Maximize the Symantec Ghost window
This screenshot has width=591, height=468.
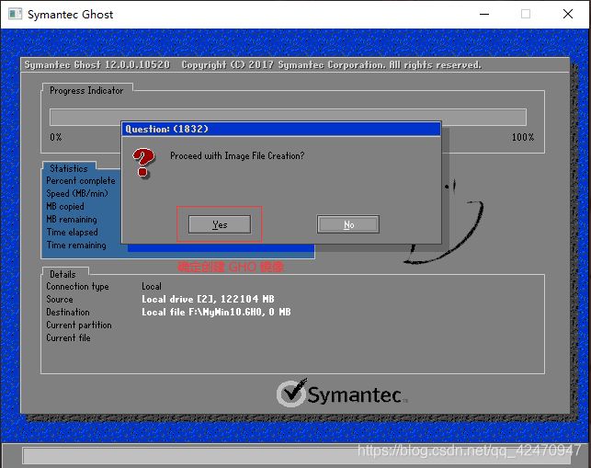click(526, 15)
